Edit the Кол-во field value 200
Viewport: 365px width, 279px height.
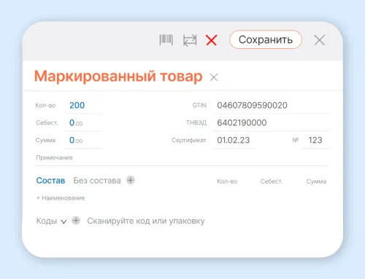(83, 106)
